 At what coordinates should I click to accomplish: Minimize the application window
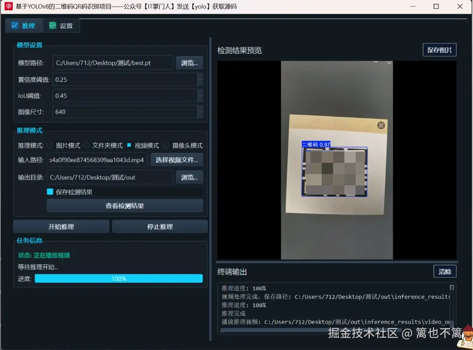point(413,6)
